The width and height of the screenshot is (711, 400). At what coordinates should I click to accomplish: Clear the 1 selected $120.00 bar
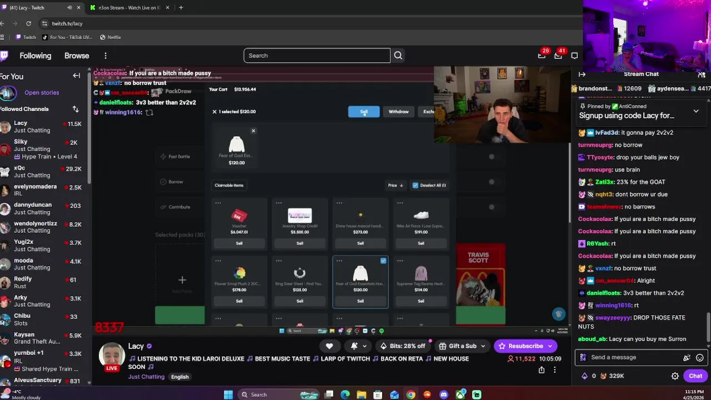click(214, 112)
